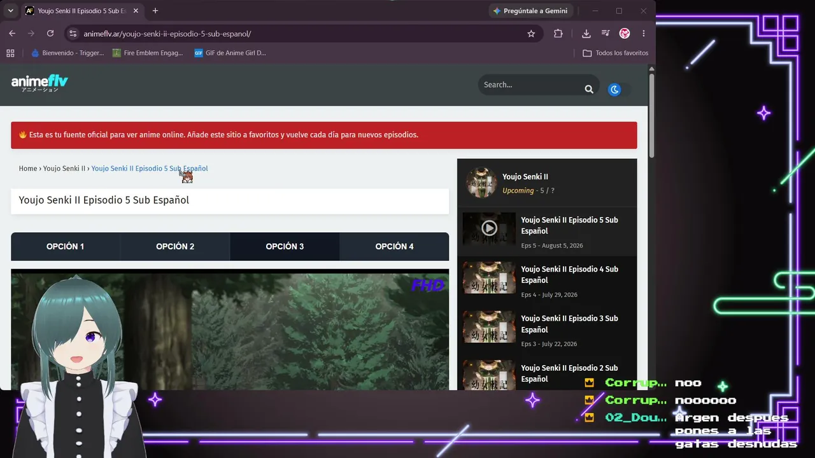Click the play icon on Episodio 5 thumbnail
Image resolution: width=815 pixels, height=458 pixels.
[x=489, y=228]
